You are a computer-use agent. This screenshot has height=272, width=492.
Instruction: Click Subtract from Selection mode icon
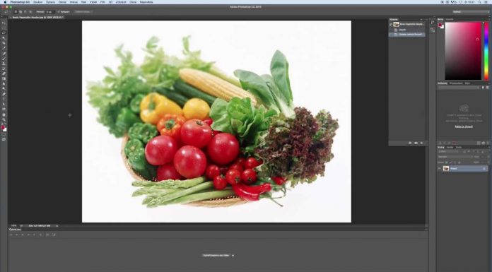[x=25, y=12]
